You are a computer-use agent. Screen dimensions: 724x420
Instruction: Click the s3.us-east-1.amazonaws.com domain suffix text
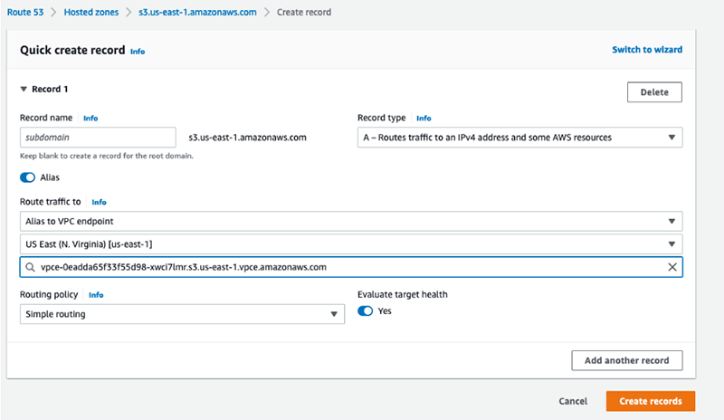pos(247,138)
